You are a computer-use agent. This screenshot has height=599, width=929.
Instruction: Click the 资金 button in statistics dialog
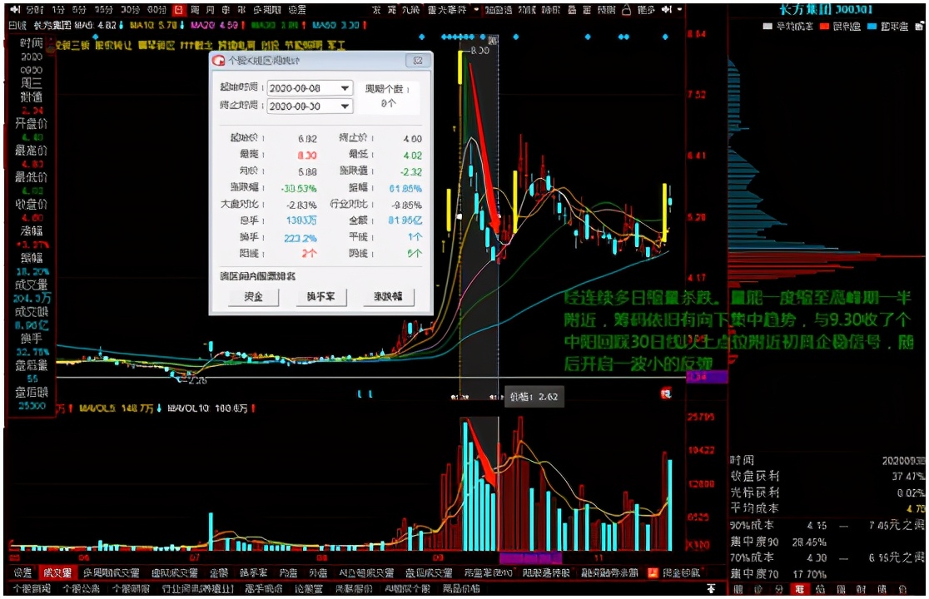pos(252,297)
